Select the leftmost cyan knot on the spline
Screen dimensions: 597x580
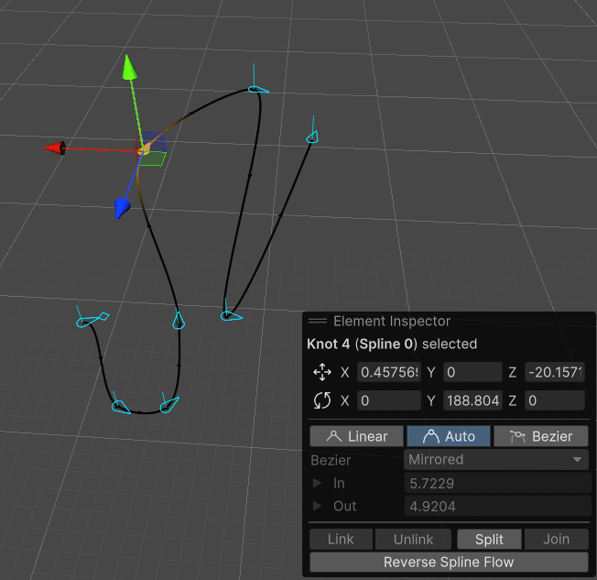coord(87,321)
